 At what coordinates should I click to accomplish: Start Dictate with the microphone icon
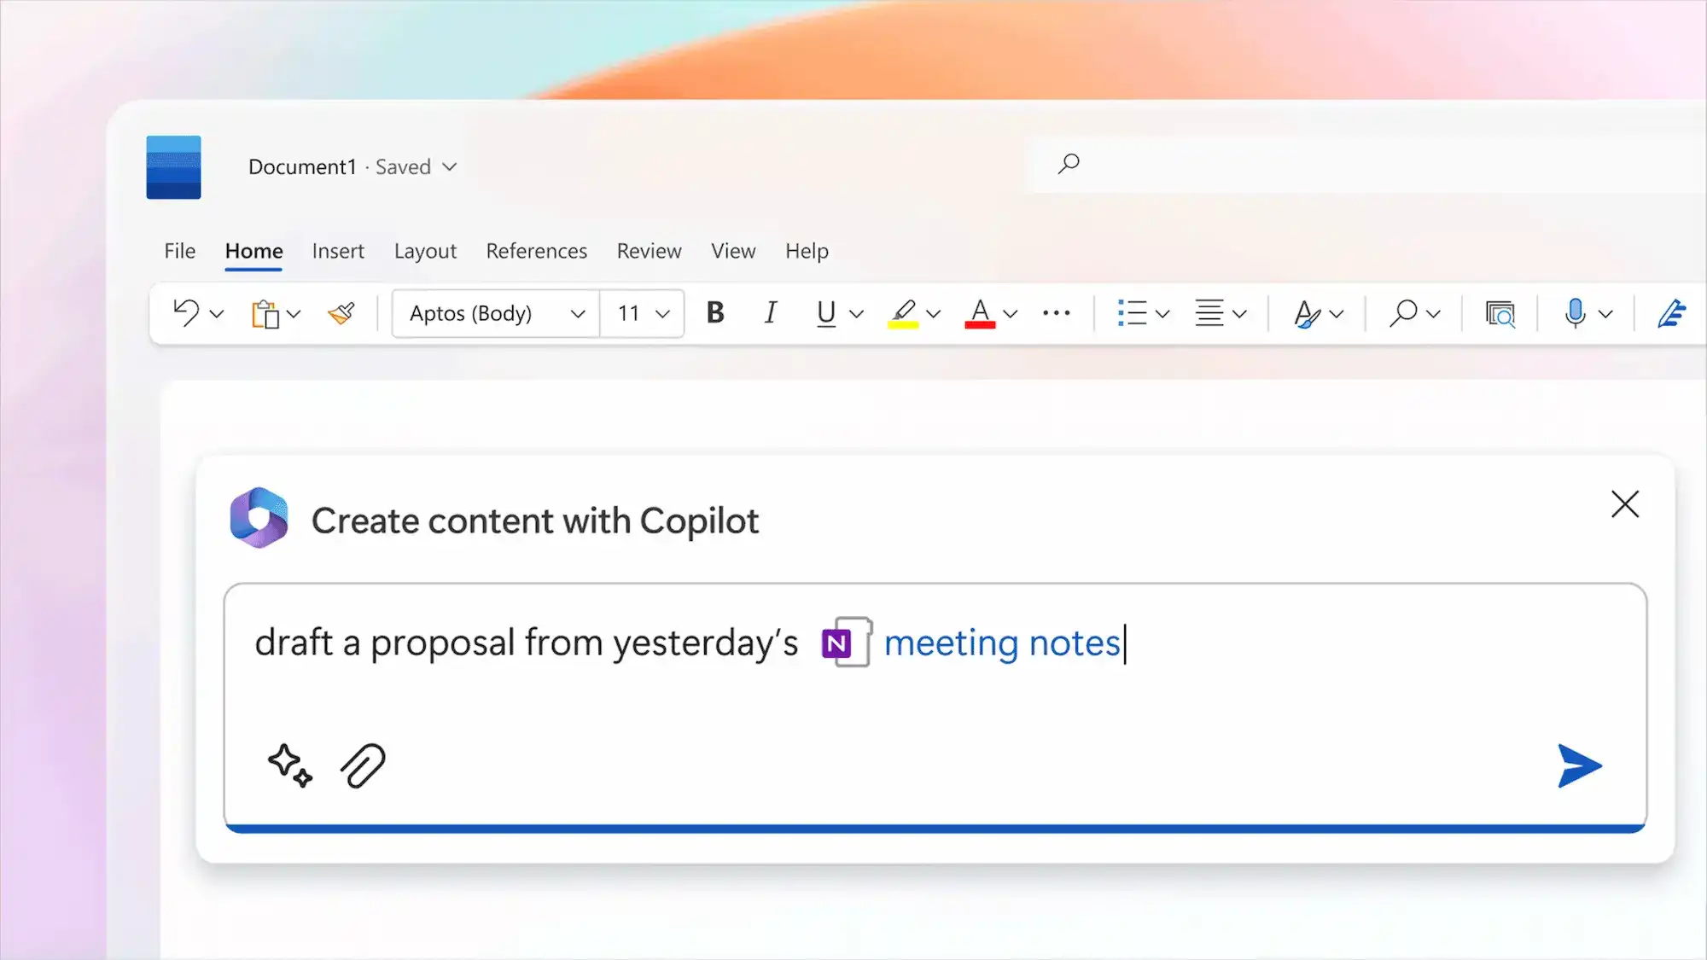pos(1576,313)
